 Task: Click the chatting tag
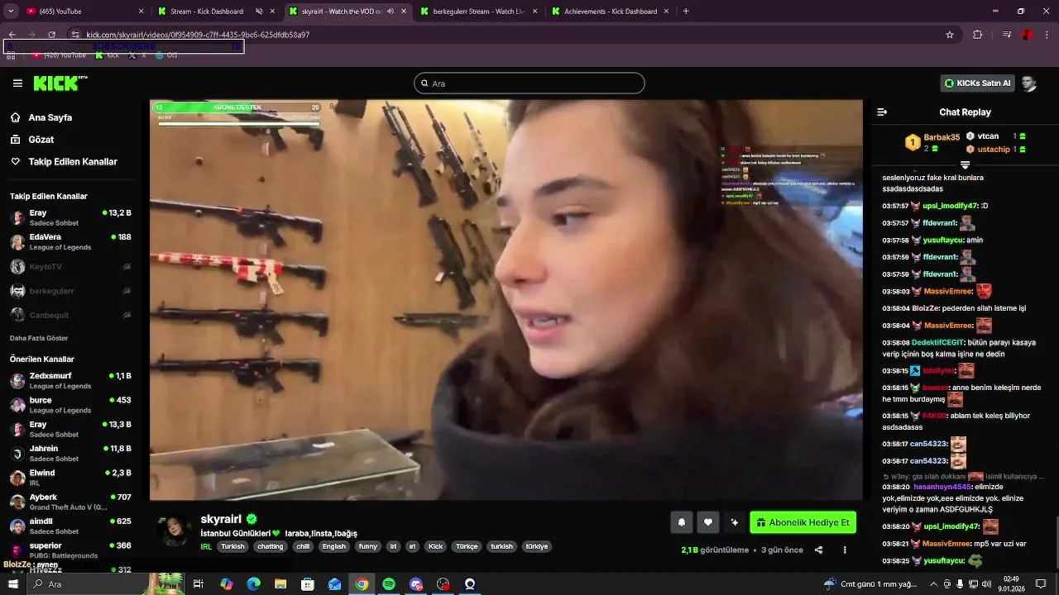pyautogui.click(x=270, y=546)
